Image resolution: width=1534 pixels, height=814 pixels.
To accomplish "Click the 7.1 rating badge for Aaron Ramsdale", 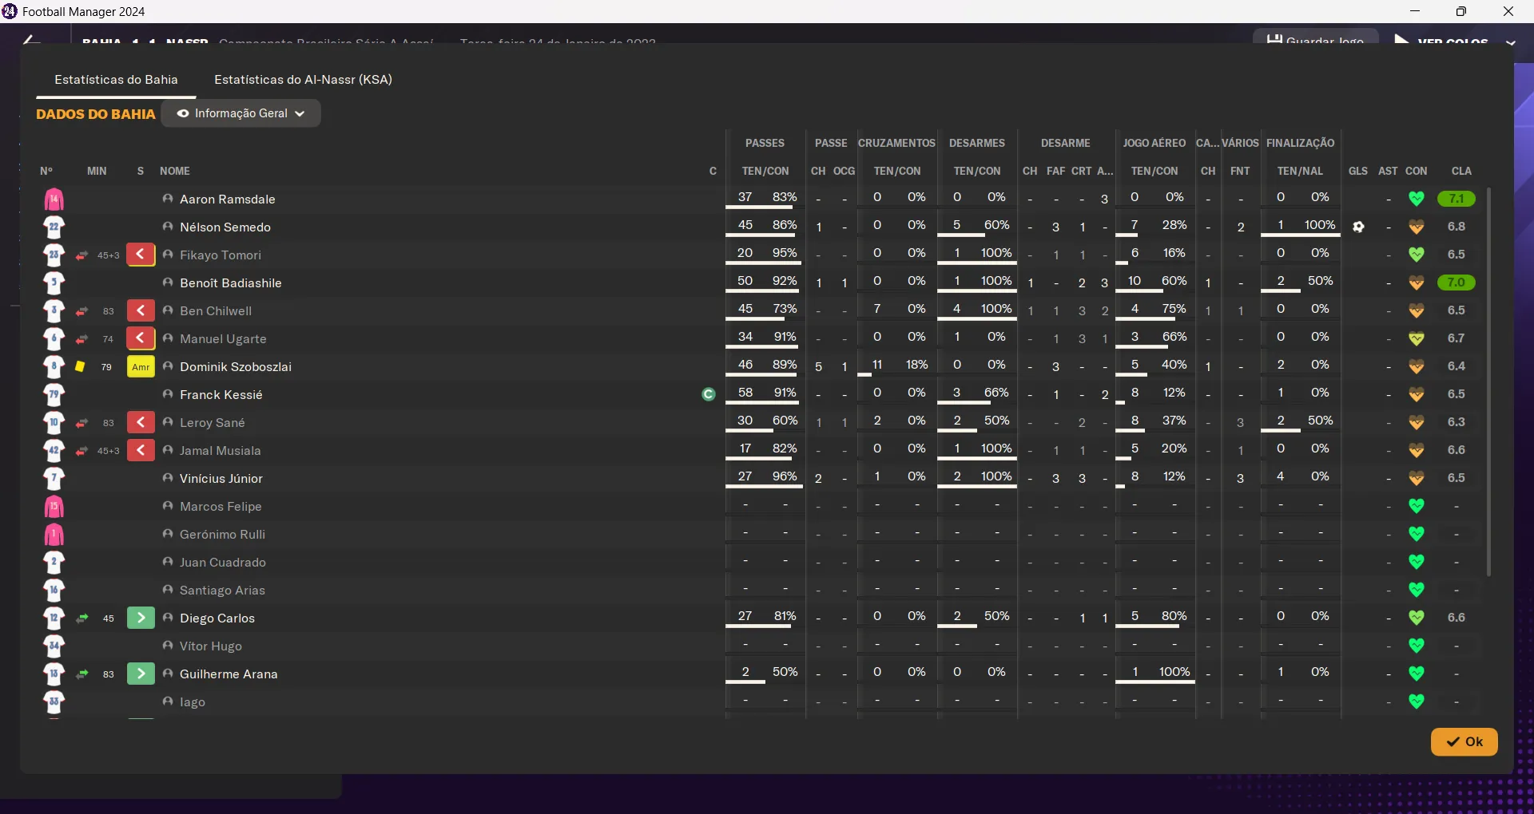I will click(1457, 199).
